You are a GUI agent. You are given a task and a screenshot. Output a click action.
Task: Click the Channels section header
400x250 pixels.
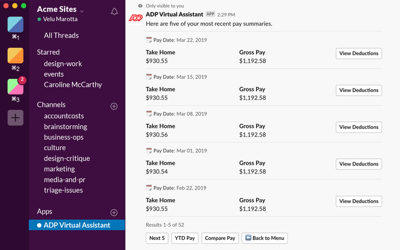pos(51,105)
